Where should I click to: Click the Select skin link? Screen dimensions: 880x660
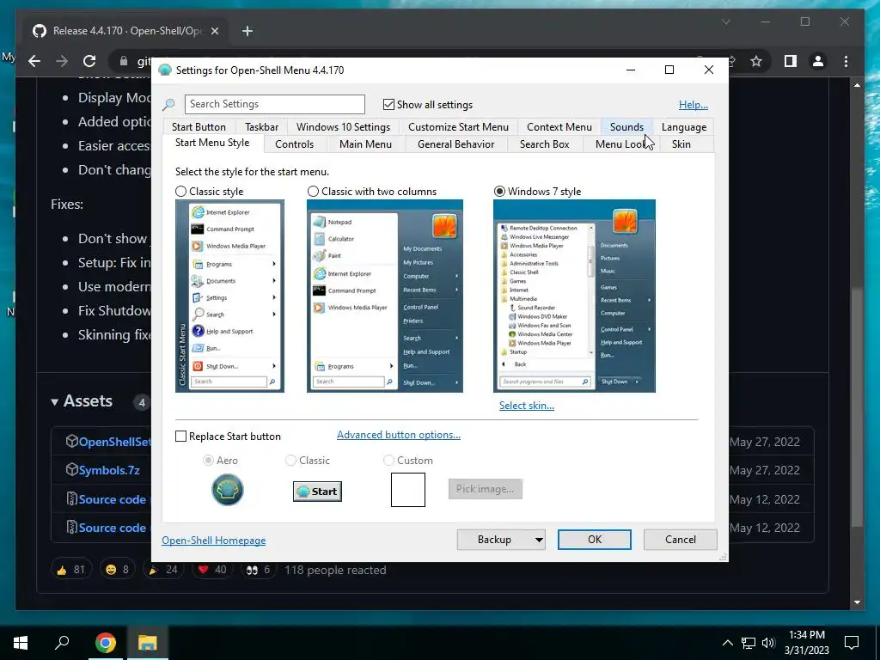(527, 406)
